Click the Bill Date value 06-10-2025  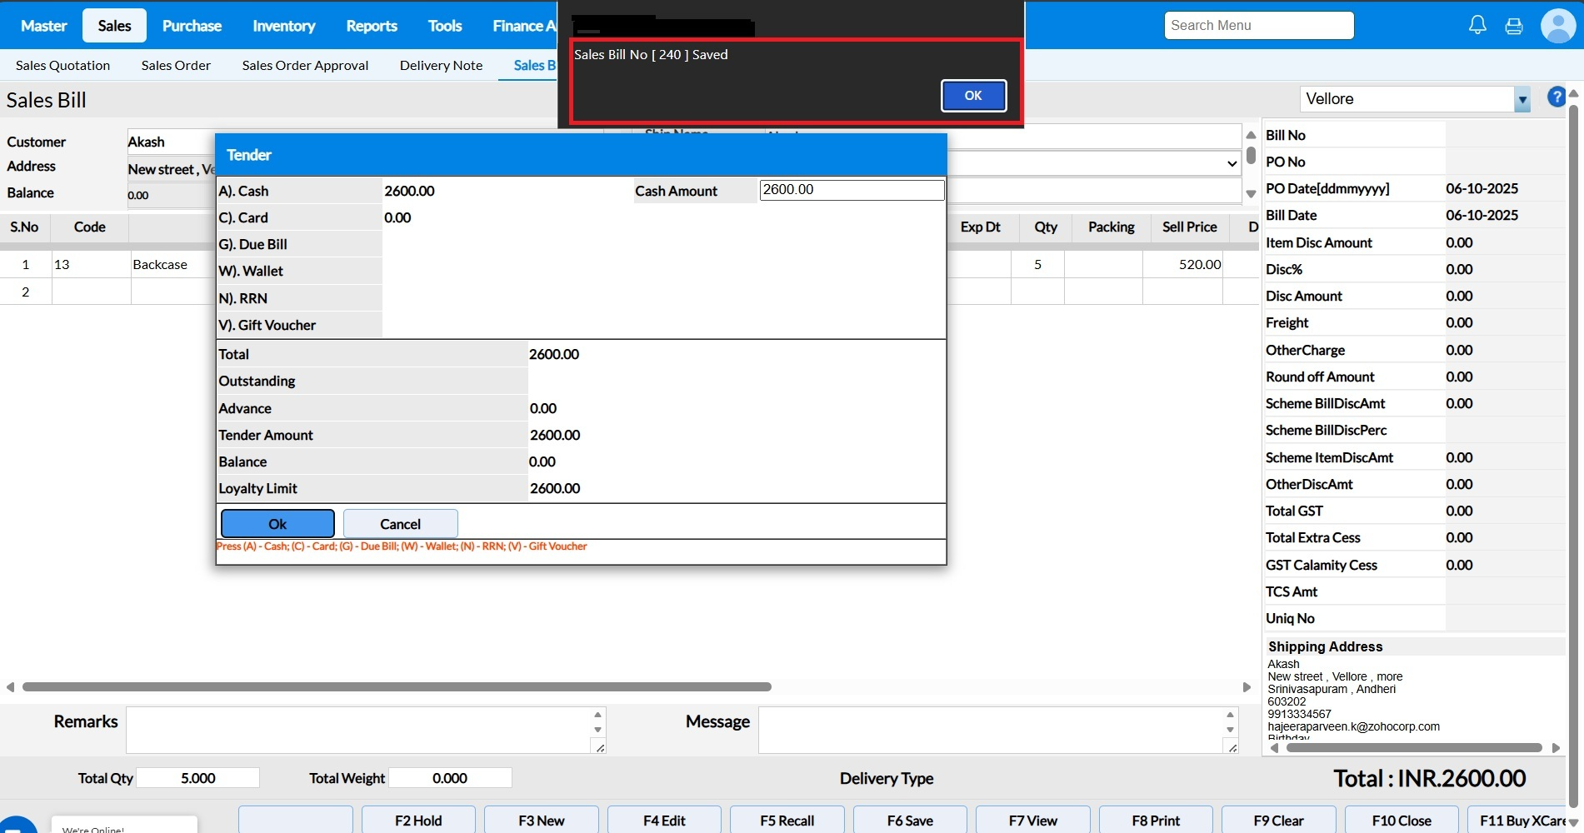click(x=1482, y=215)
